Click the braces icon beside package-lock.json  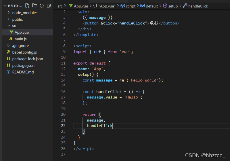9,58
